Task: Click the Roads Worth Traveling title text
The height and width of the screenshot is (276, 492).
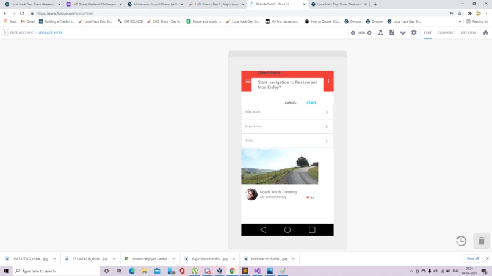Action: 278,192
